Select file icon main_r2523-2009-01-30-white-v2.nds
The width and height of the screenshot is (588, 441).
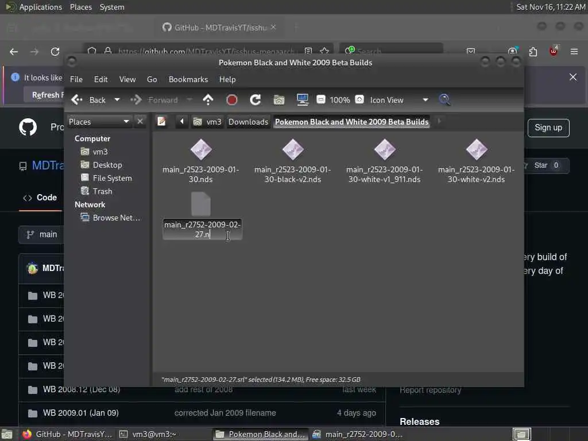(477, 150)
